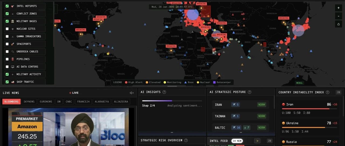Click the Iran NORM status badge
The width and height of the screenshot is (345, 146).
click(x=262, y=105)
